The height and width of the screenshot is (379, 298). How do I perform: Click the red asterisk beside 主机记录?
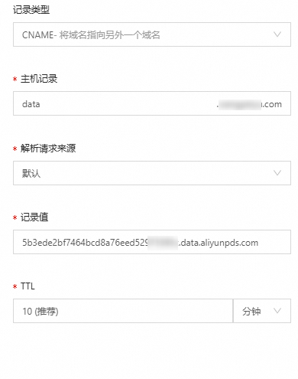(15, 79)
